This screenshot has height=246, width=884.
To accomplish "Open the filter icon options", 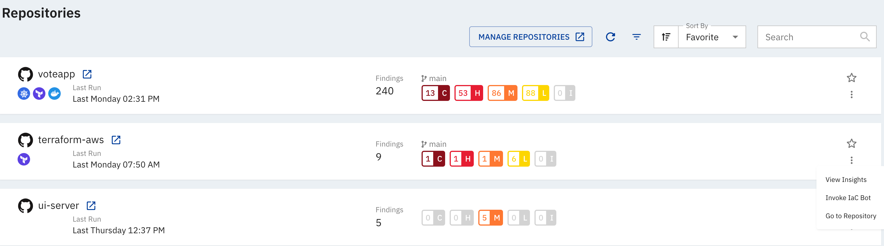I will click(636, 37).
